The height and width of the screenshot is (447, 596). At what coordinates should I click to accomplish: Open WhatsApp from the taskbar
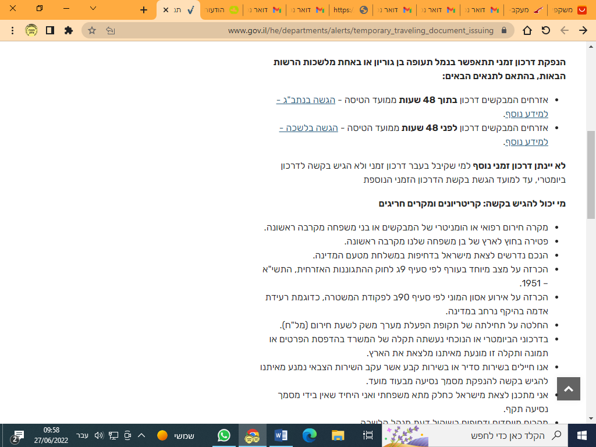224,435
